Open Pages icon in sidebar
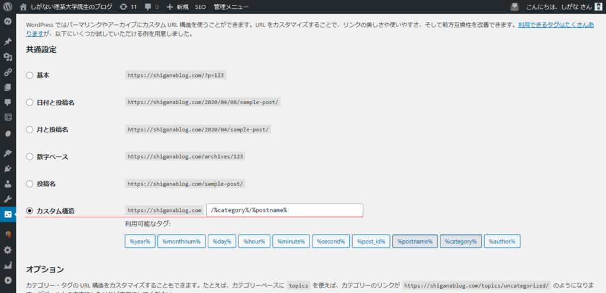Screen dimensions: 606x293 (8, 87)
